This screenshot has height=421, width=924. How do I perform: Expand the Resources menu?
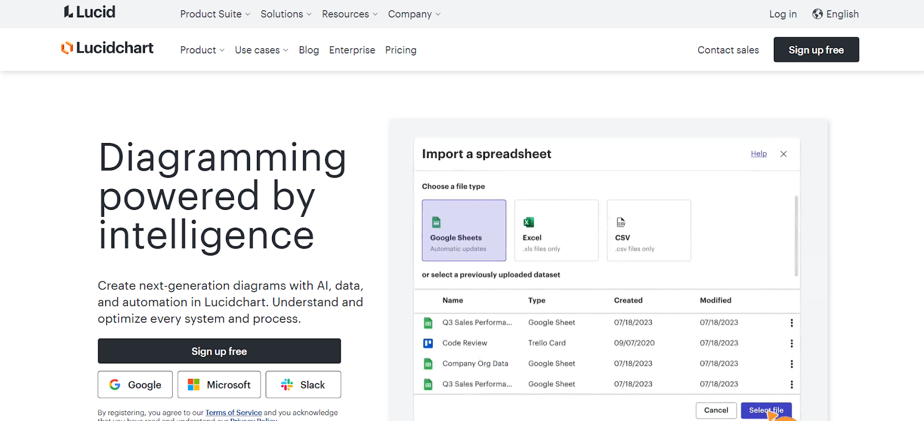[350, 14]
